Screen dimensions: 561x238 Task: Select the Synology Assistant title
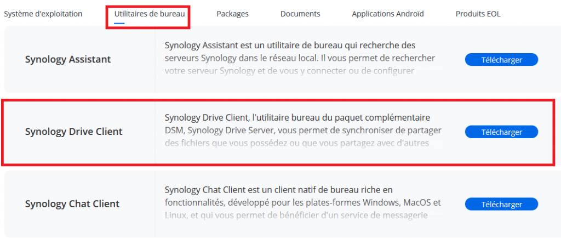68,59
